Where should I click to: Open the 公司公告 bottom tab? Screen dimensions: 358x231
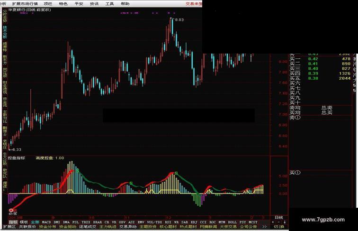[249, 227]
